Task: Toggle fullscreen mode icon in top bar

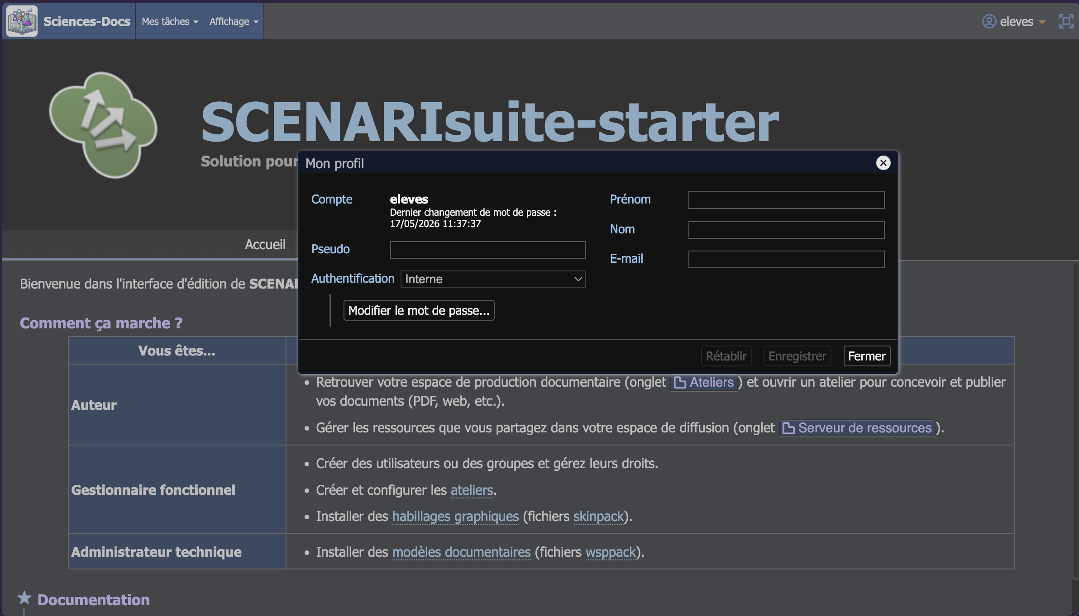Action: coord(1066,21)
